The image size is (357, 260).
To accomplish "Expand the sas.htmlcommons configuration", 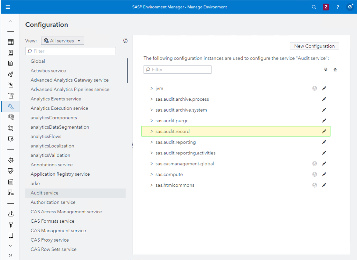I will (x=151, y=185).
